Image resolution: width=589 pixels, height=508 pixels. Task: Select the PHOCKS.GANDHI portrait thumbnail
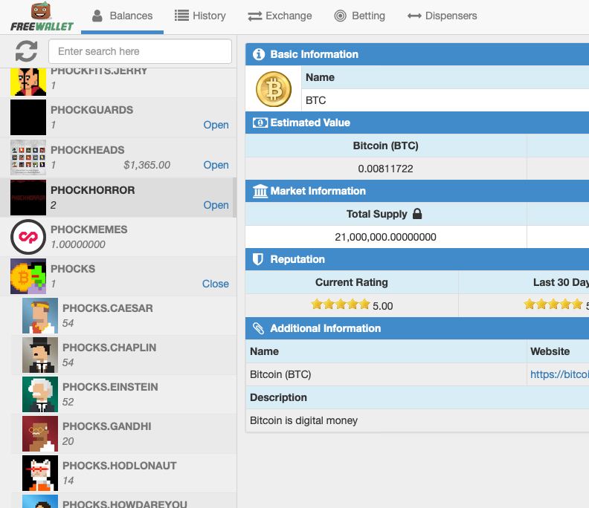40,434
